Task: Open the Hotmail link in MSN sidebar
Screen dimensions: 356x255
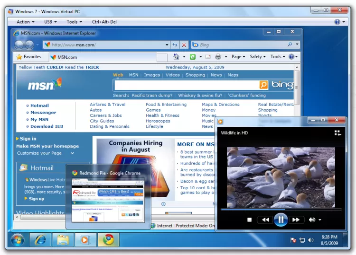Action: 39,106
